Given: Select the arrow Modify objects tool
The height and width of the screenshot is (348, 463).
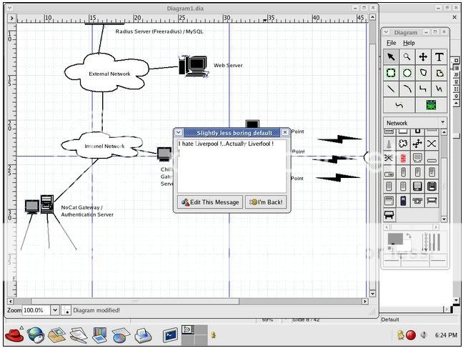Looking at the screenshot, I should (x=391, y=56).
